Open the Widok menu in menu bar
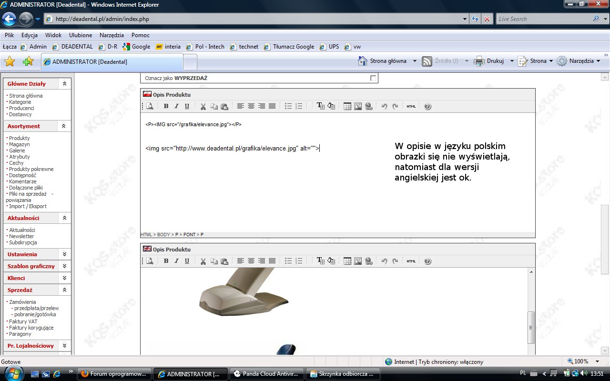Viewport: 610px width, 381px height. [53, 35]
